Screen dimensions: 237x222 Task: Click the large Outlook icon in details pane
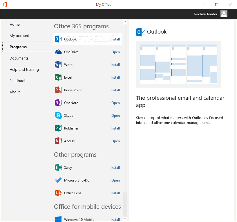click(x=141, y=32)
